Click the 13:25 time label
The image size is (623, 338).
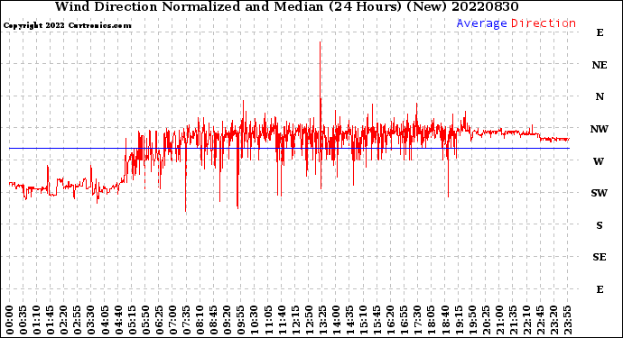(322, 321)
